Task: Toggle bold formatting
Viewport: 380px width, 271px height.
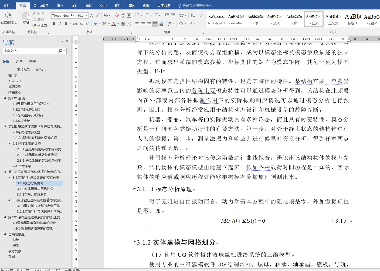Action: click(x=54, y=24)
